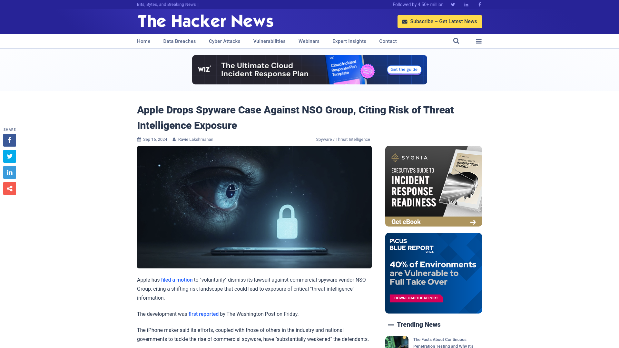Click the article header image thumbnail
This screenshot has height=348, width=619.
pyautogui.click(x=254, y=207)
